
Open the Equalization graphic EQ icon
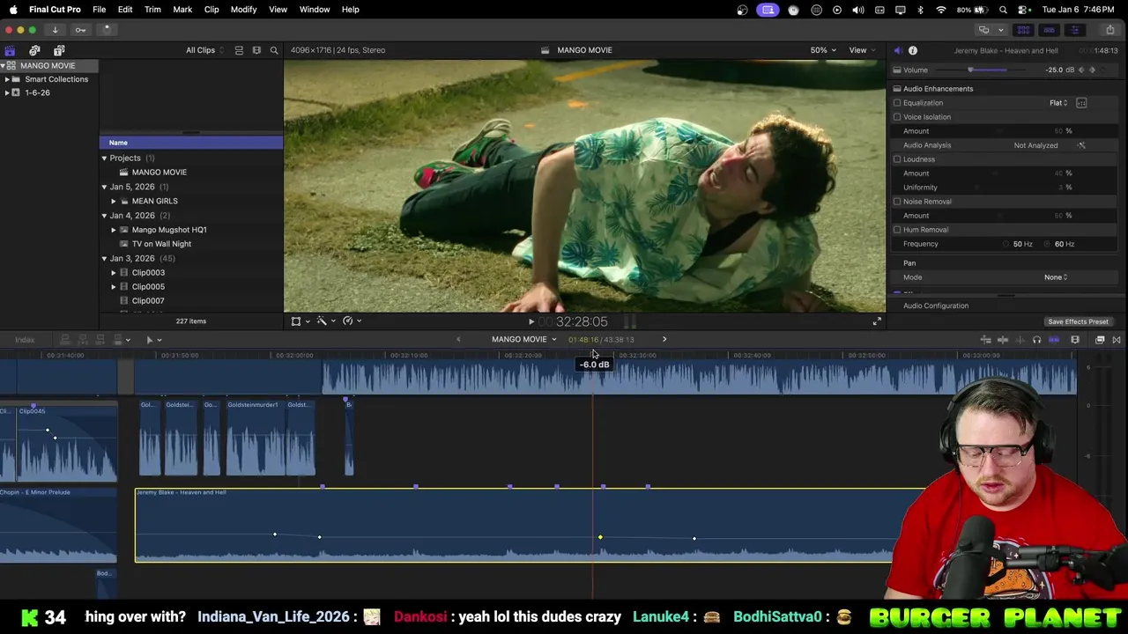pos(1081,103)
